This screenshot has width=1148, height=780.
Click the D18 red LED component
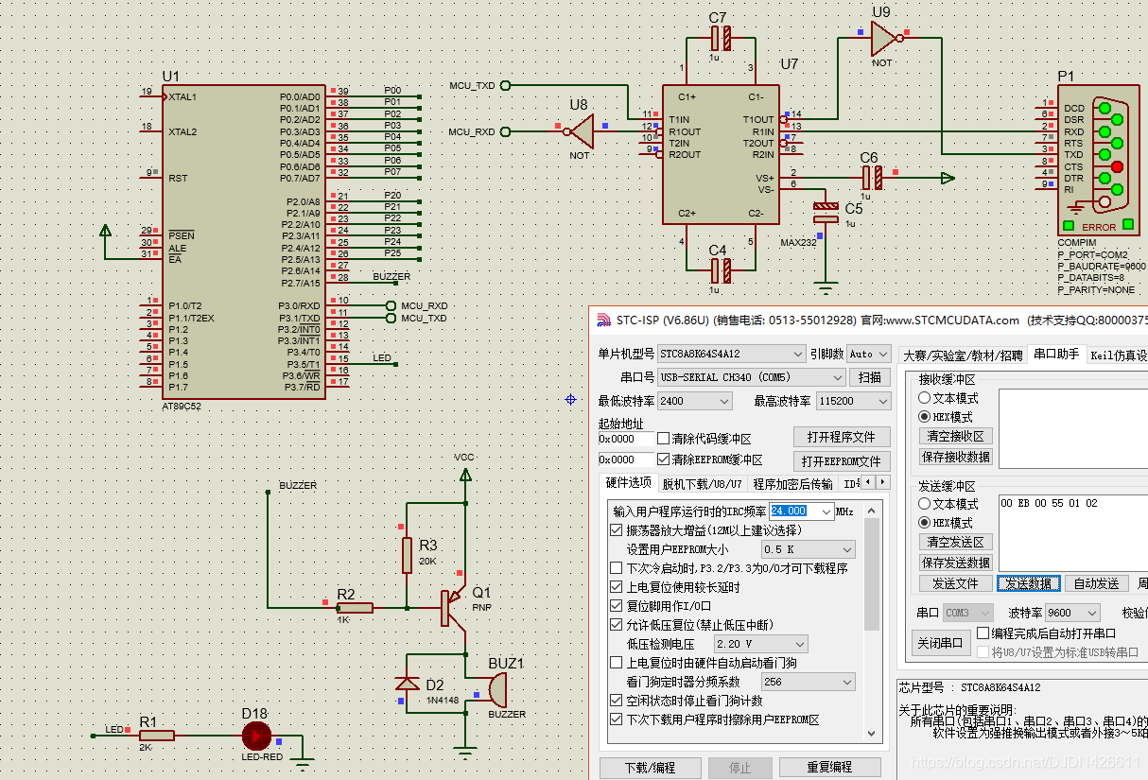tap(255, 736)
